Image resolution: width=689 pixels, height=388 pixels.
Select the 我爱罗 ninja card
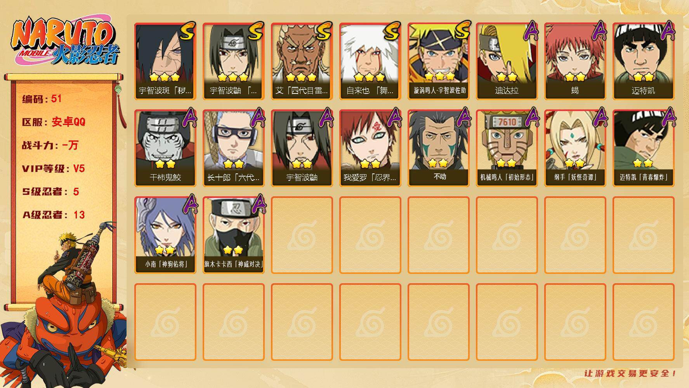point(370,148)
